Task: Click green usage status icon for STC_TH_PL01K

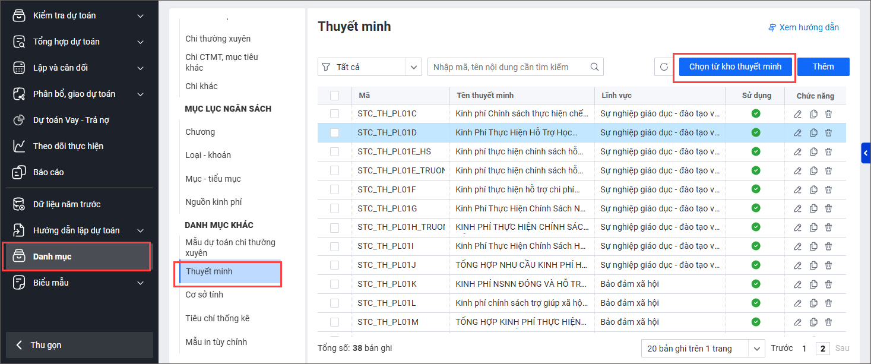Action: point(756,284)
